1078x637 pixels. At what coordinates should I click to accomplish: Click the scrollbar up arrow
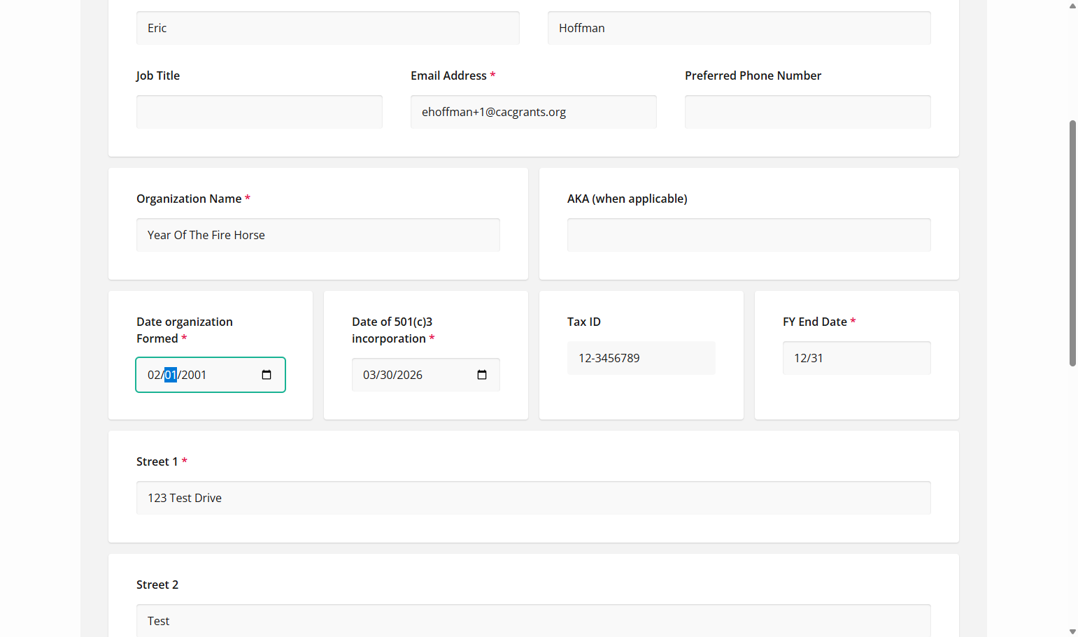(1072, 6)
